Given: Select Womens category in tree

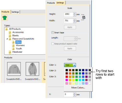Looking at the screenshot, I should 20,45.
